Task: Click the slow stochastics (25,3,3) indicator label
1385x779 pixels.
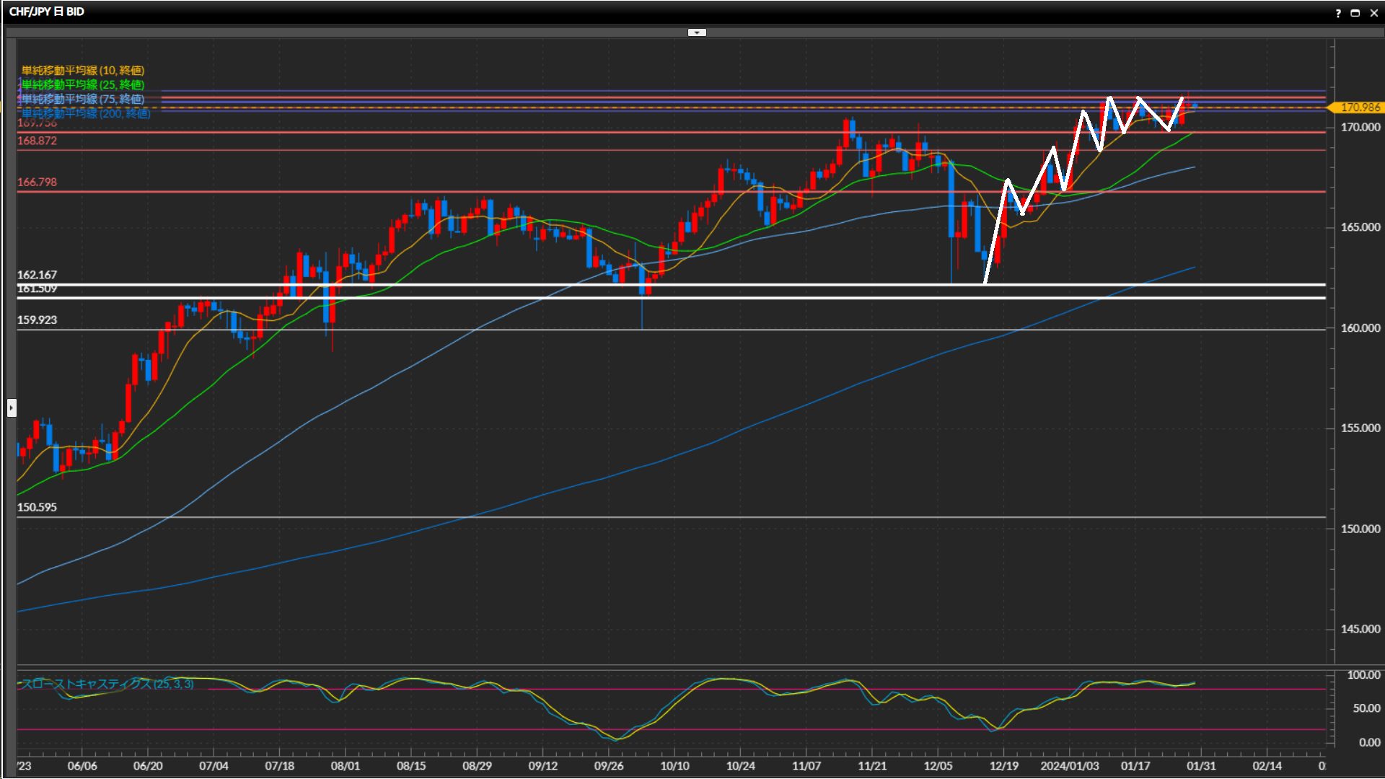Action: pyautogui.click(x=107, y=684)
